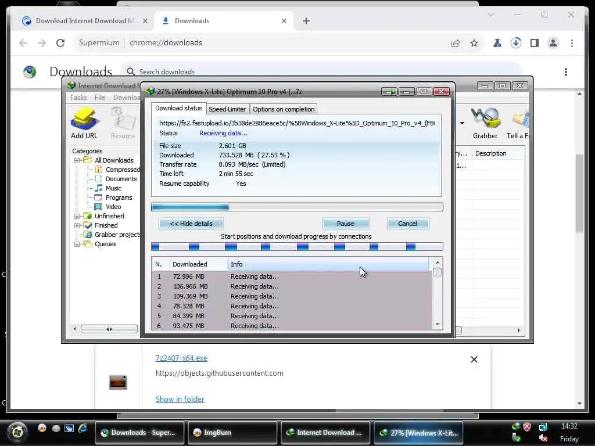Click the Show in folder link
Screen dimensions: 595x446
pos(180,399)
